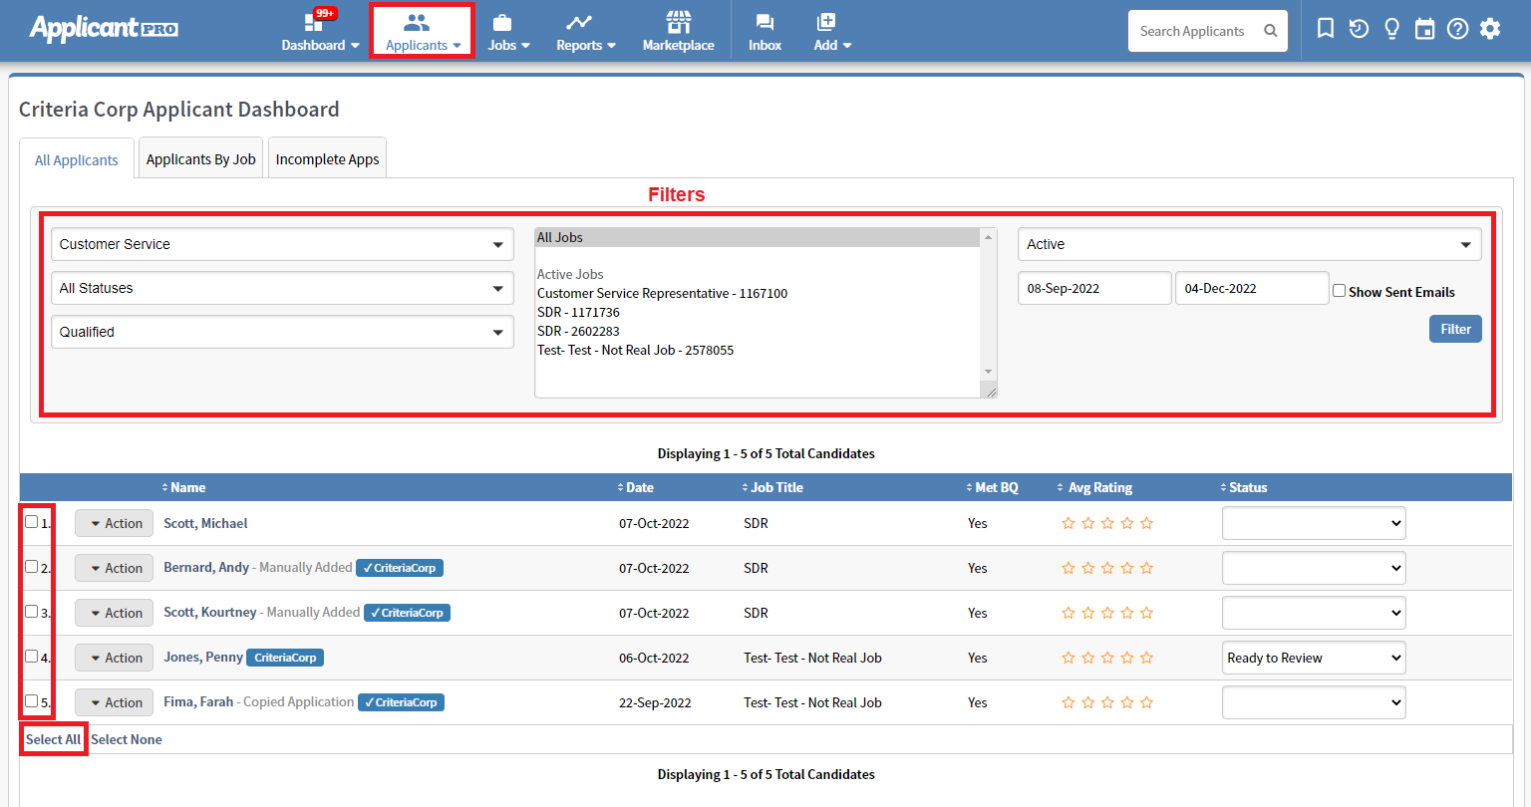Switch to the Applicants By Job tab

[x=200, y=159]
